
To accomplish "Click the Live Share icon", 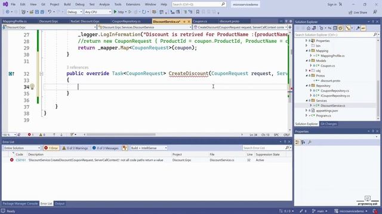I will tap(350, 12).
